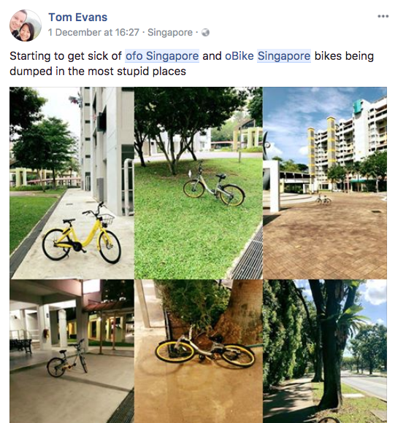Open the ofo Singapore page link
395x423 pixels.
point(162,56)
